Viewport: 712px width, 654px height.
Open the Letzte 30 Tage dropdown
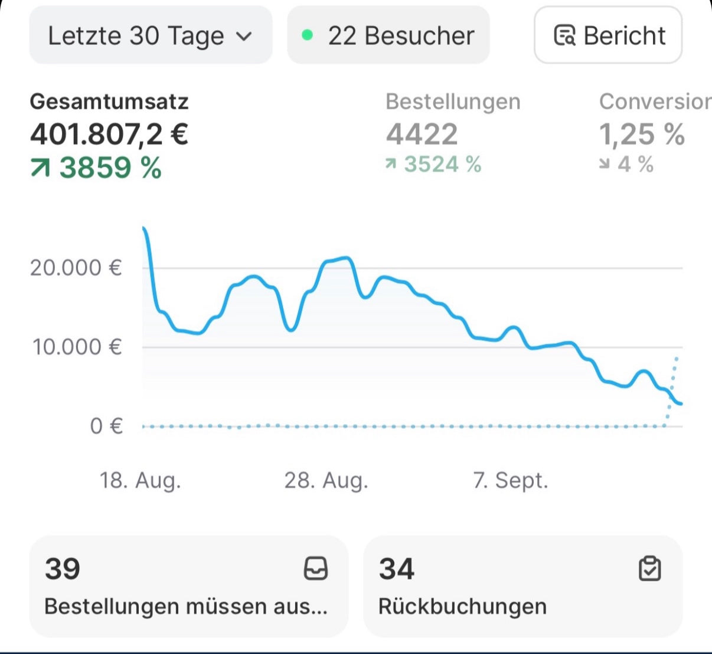[150, 35]
